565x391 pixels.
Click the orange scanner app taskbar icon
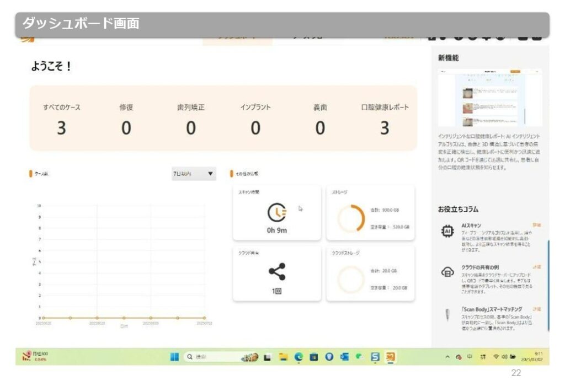click(x=391, y=357)
